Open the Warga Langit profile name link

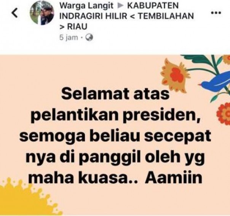click(x=86, y=6)
